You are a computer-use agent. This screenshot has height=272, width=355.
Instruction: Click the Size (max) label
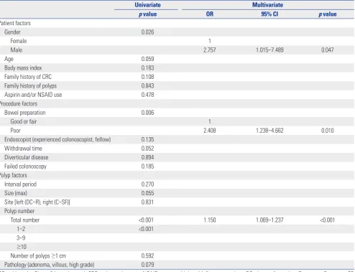tap(16, 193)
